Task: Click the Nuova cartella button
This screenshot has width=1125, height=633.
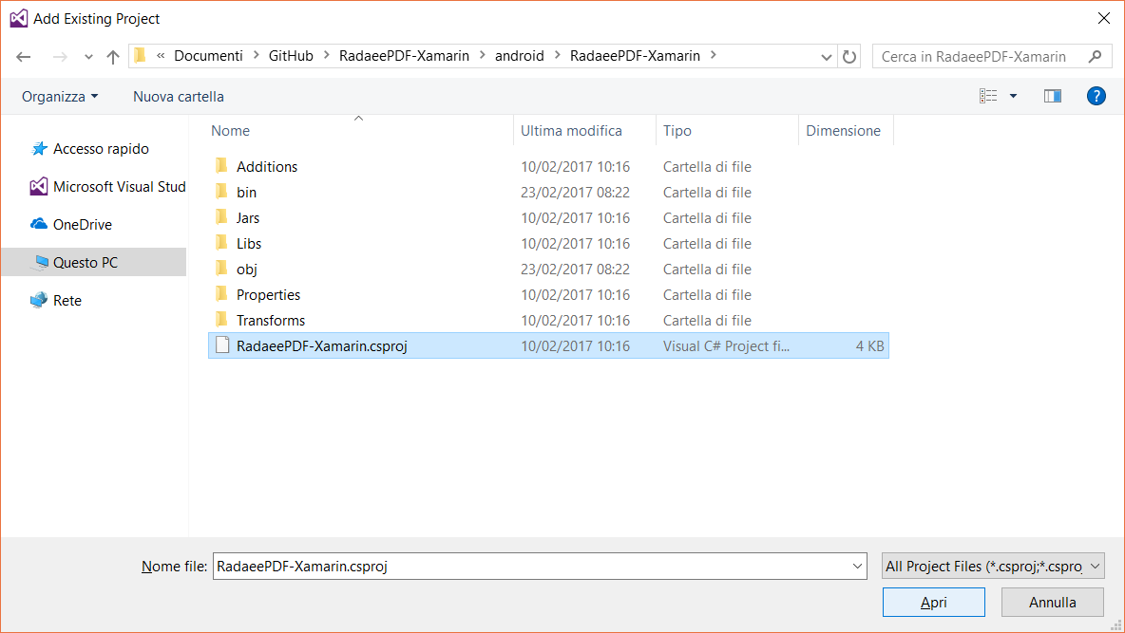Action: click(179, 97)
